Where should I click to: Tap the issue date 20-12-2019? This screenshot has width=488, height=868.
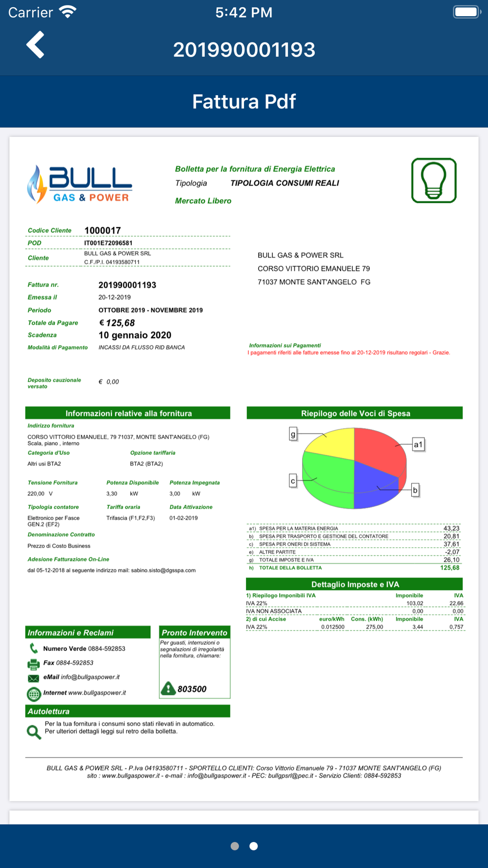click(x=115, y=297)
